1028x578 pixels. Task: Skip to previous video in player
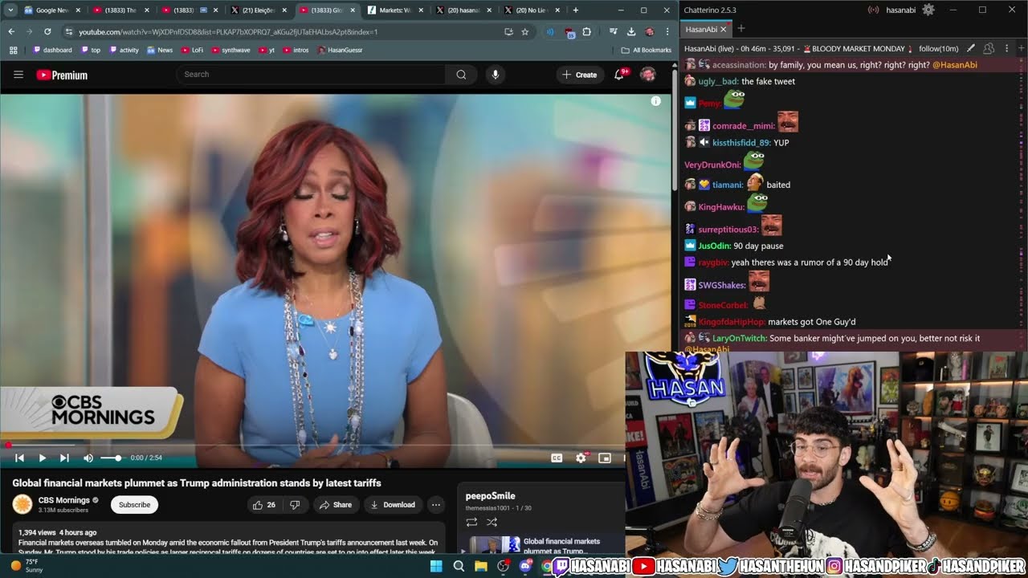coord(19,458)
